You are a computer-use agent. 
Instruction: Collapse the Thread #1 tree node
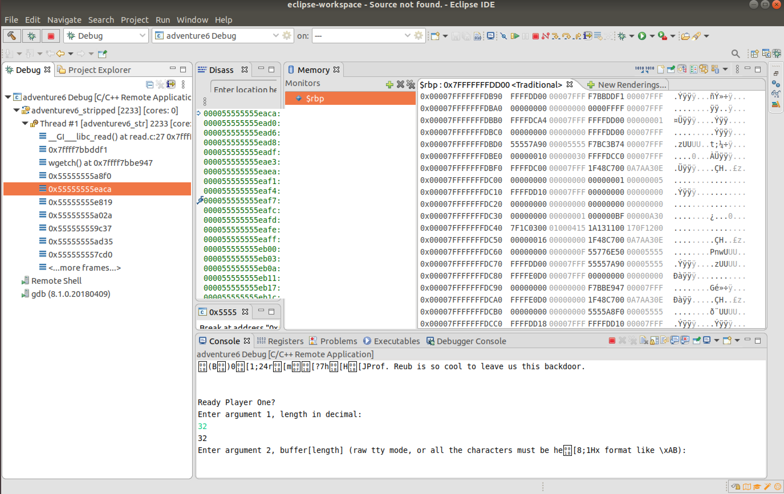25,123
